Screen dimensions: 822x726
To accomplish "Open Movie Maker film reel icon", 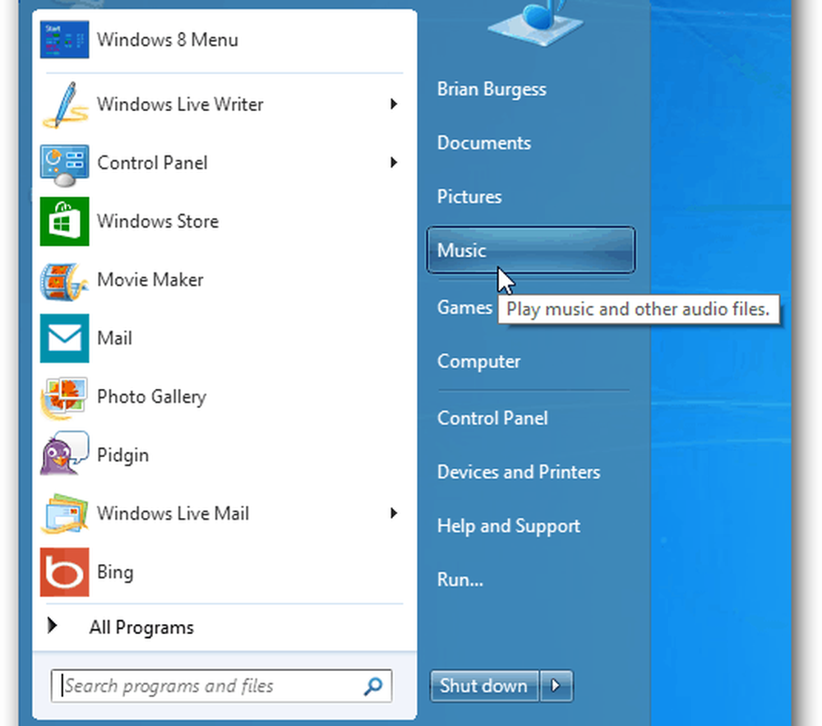I will coord(64,280).
